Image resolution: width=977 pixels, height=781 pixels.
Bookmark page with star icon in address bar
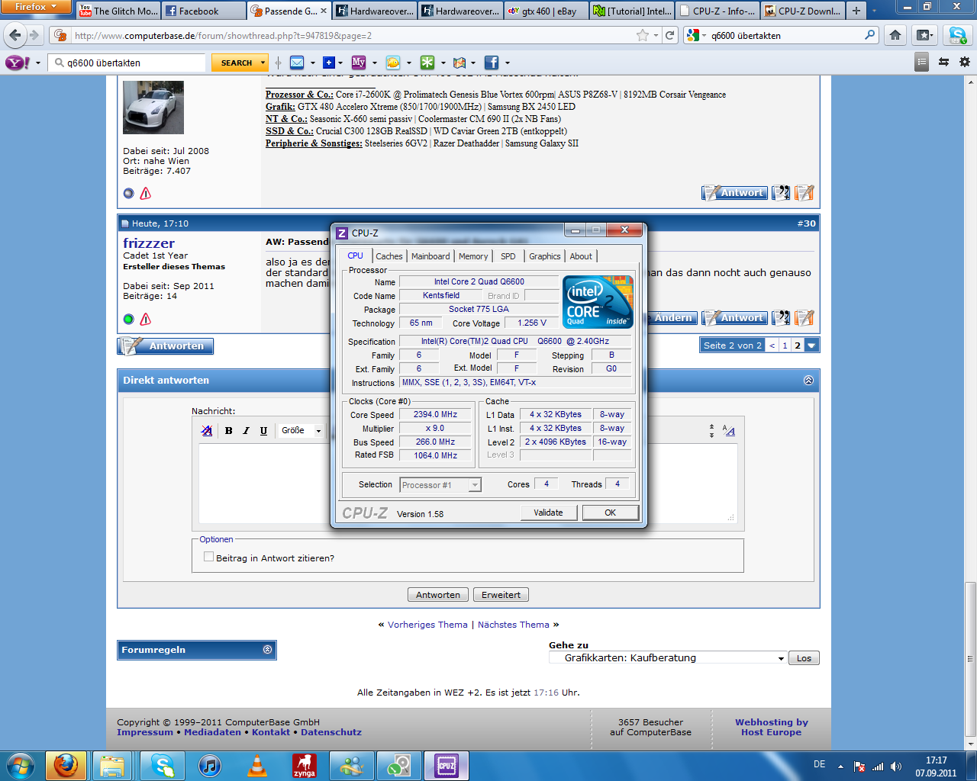tap(643, 35)
